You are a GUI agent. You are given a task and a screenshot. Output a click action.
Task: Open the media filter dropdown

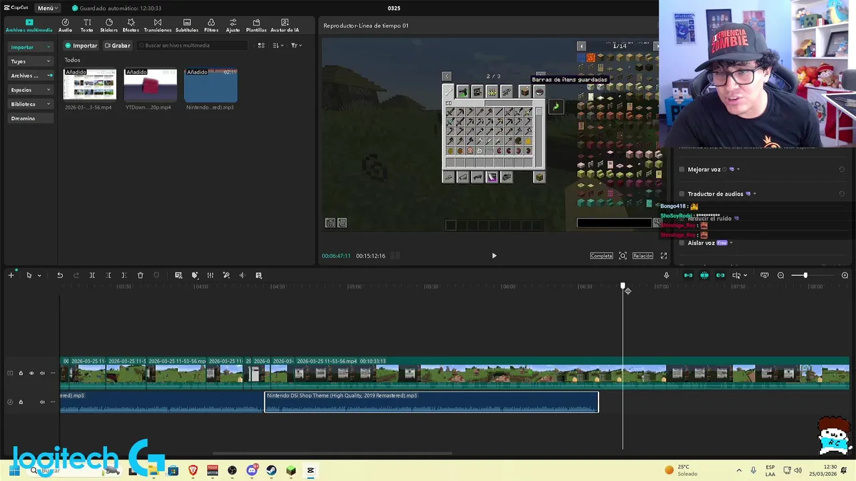pyautogui.click(x=296, y=45)
